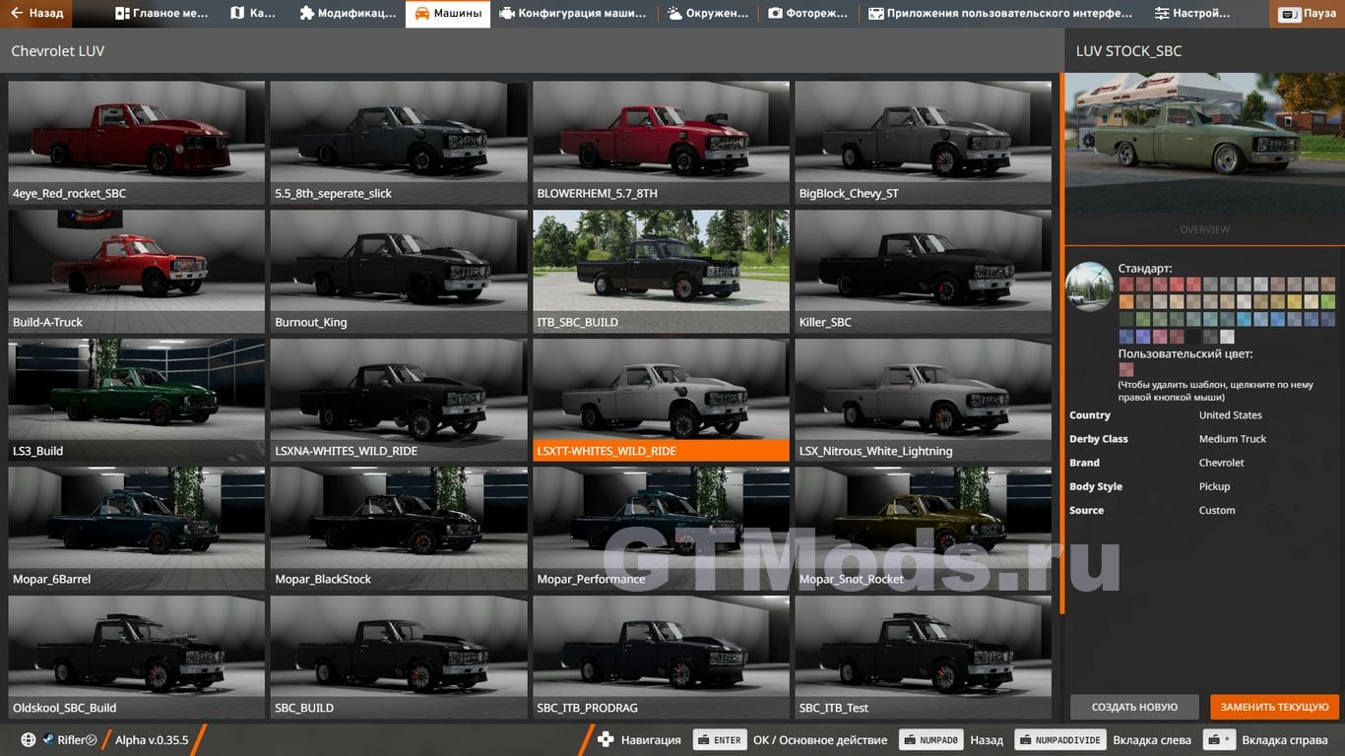Choose the Mopar_BlackStock thumbnail
The width and height of the screenshot is (1345, 756).
click(x=399, y=528)
